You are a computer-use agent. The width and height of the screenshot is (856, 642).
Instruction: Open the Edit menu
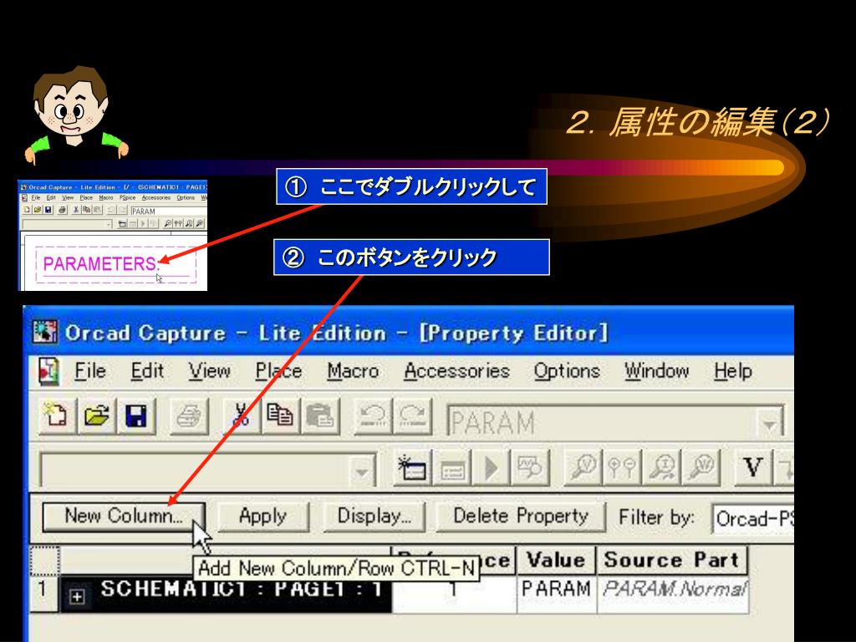[147, 371]
